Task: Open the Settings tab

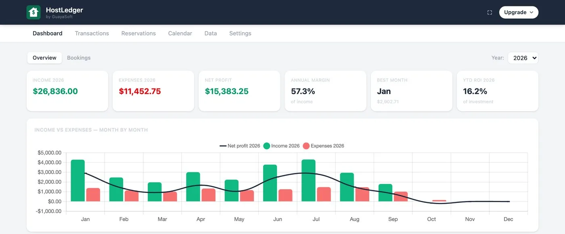Action: pyautogui.click(x=240, y=33)
